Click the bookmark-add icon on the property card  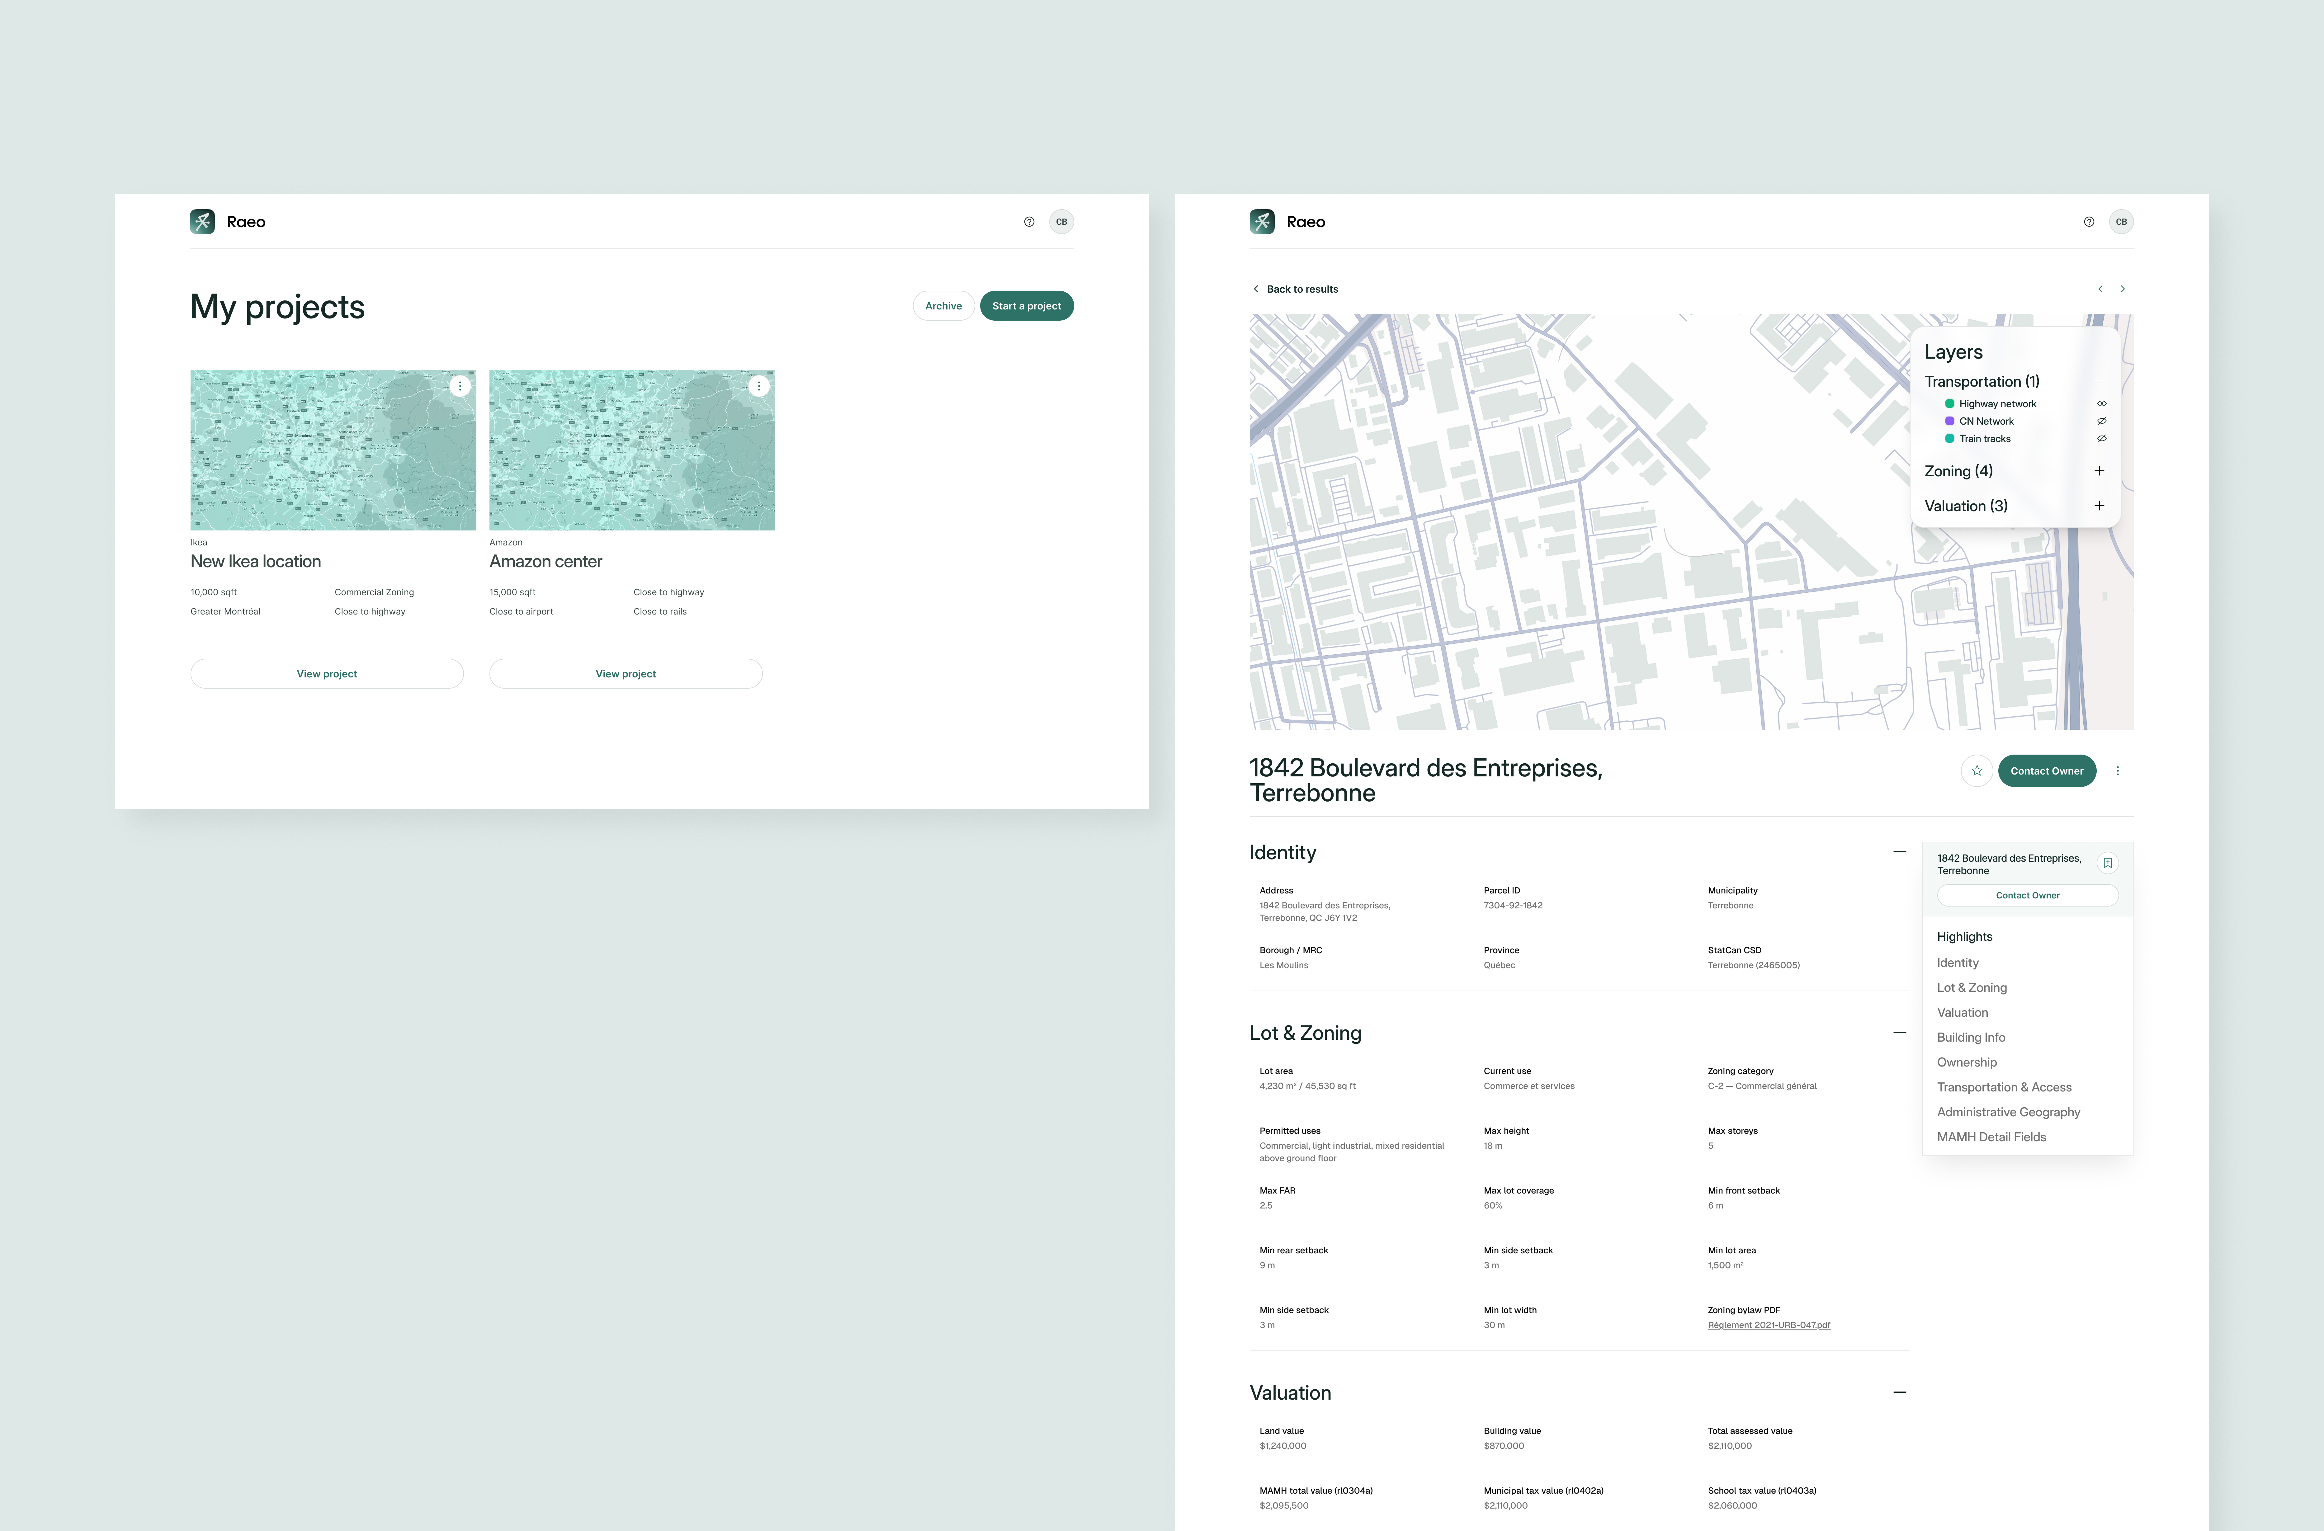[x=2108, y=863]
